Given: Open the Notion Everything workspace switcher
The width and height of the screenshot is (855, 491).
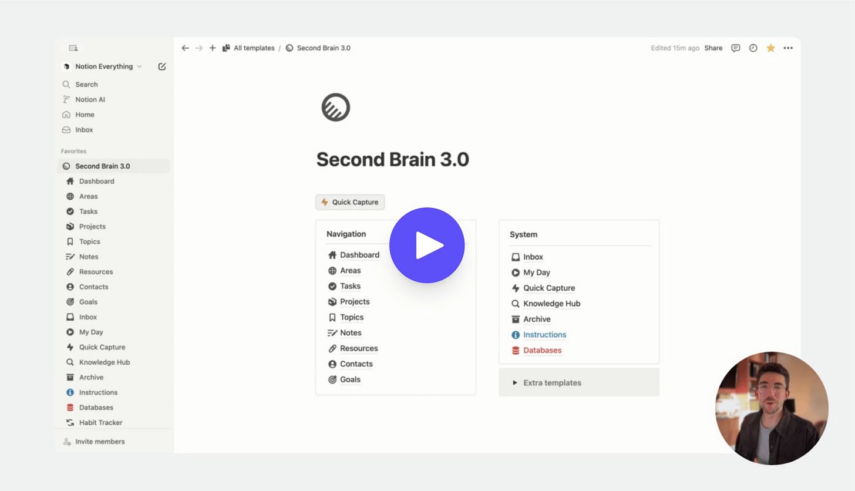Looking at the screenshot, I should coord(102,66).
